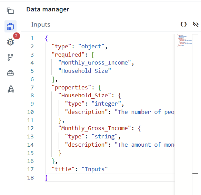Click description "The number of peo" text
This screenshot has width=201, height=195.
[x=144, y=112]
